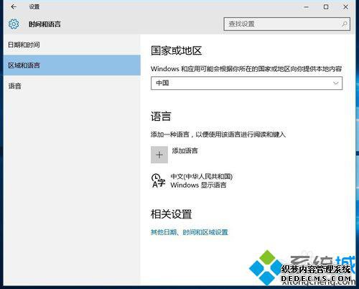This screenshot has height=289, width=359.
Task: Expand the country dropdown chevron
Action: coord(336,83)
